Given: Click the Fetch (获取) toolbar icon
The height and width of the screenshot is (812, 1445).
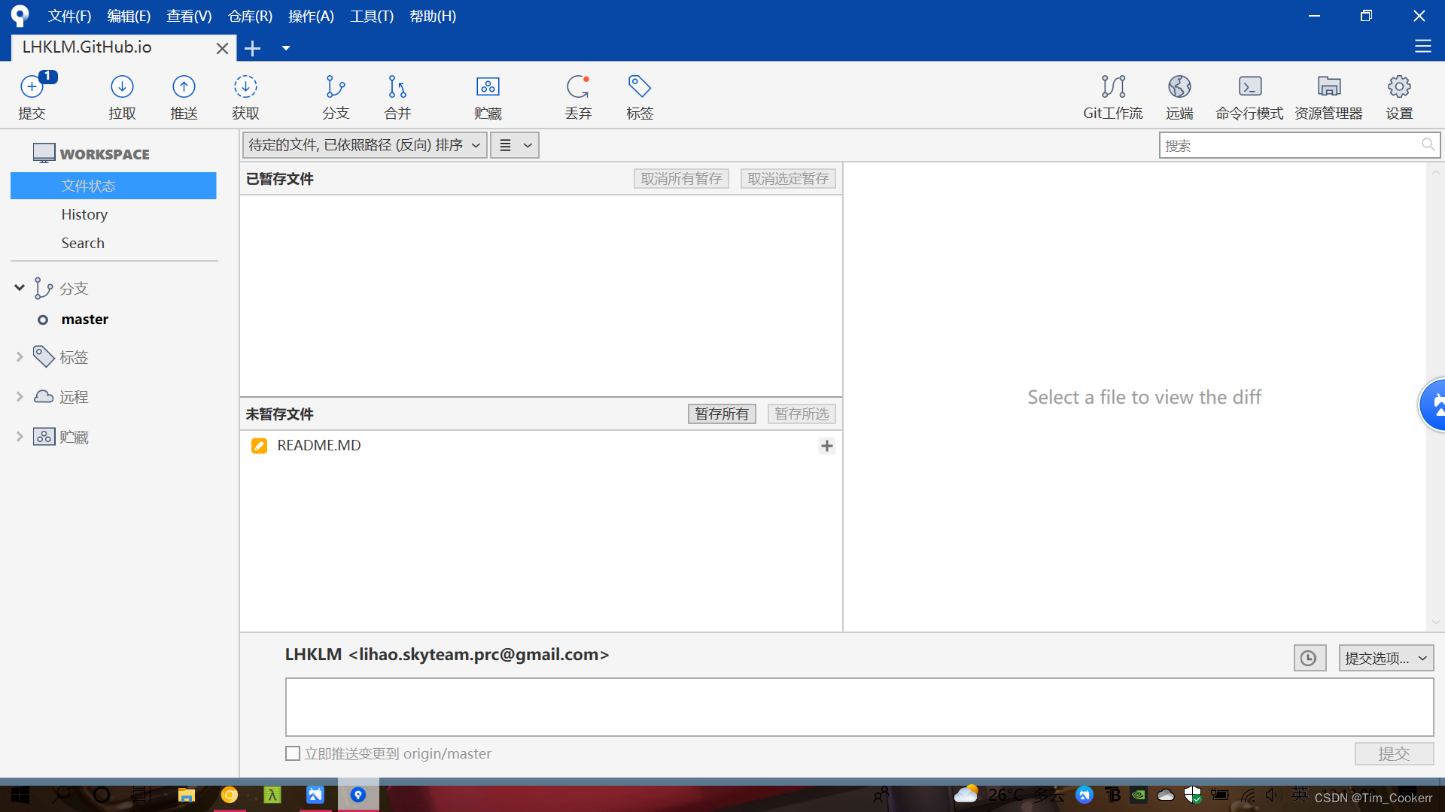Looking at the screenshot, I should coord(245,96).
